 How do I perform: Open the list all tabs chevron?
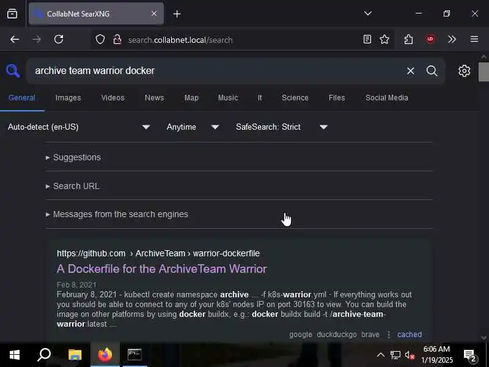tap(368, 13)
